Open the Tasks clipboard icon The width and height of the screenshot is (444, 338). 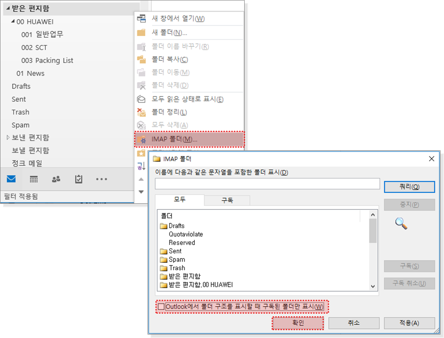click(x=78, y=179)
